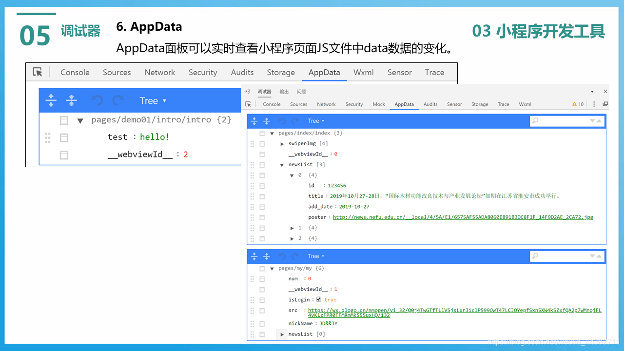Open the three-dot menu next to the warning count

[594, 104]
